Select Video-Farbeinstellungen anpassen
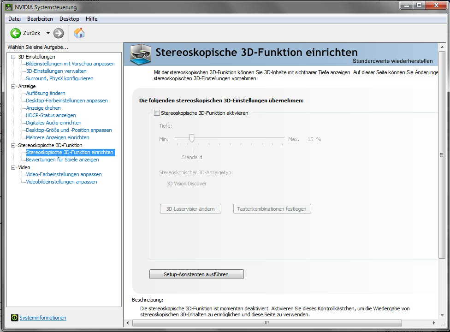 pyautogui.click(x=64, y=174)
